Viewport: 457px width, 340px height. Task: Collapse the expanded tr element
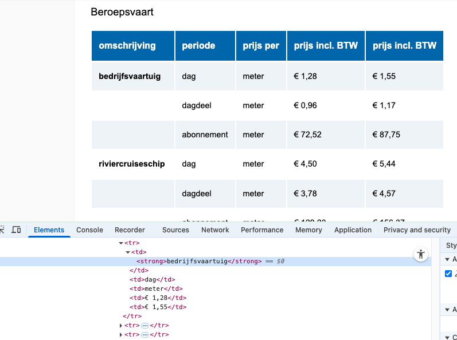121,243
